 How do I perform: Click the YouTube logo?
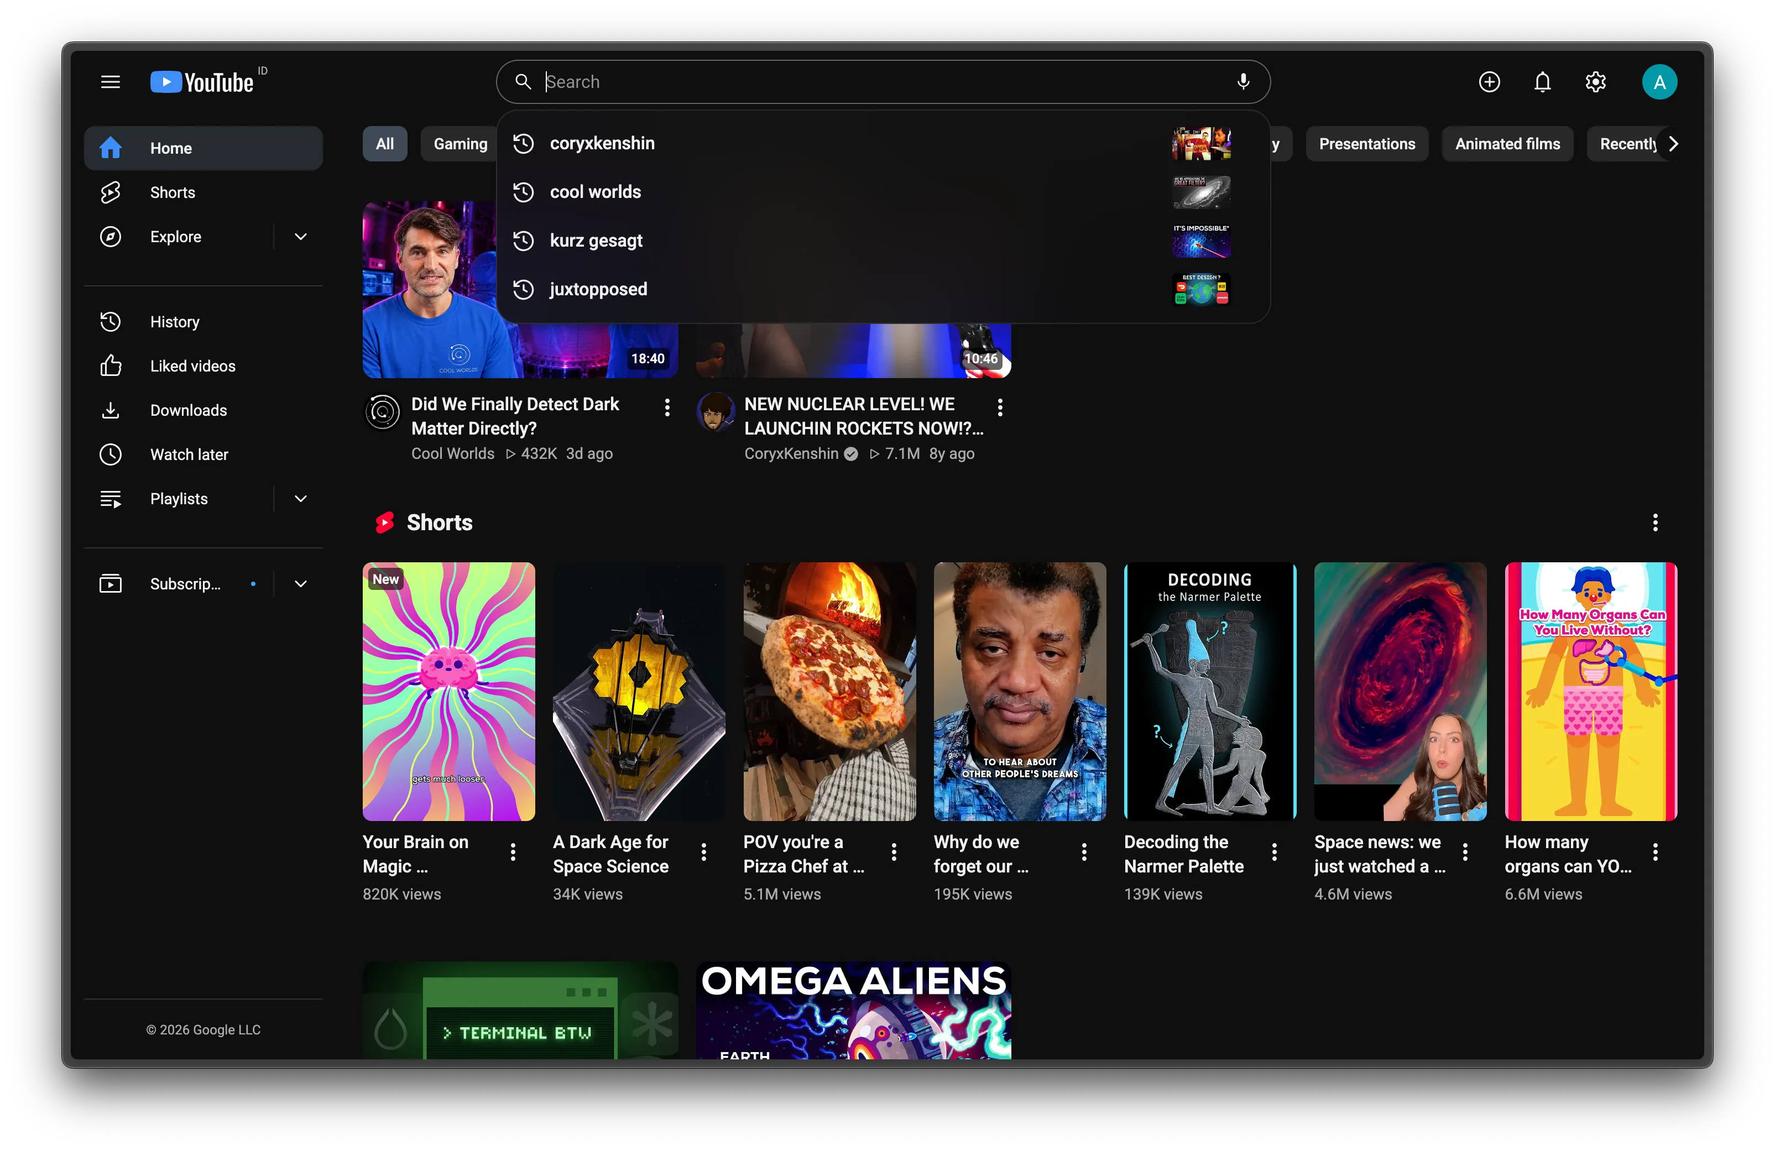click(202, 82)
